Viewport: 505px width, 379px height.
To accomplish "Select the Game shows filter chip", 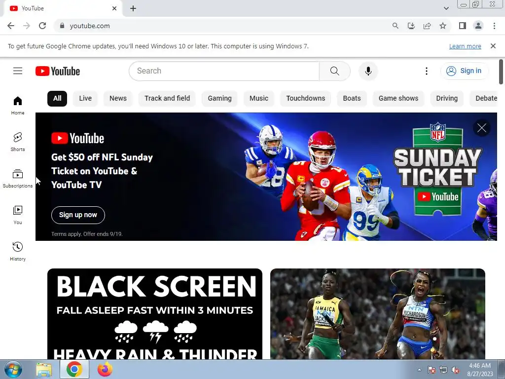I will [x=398, y=98].
